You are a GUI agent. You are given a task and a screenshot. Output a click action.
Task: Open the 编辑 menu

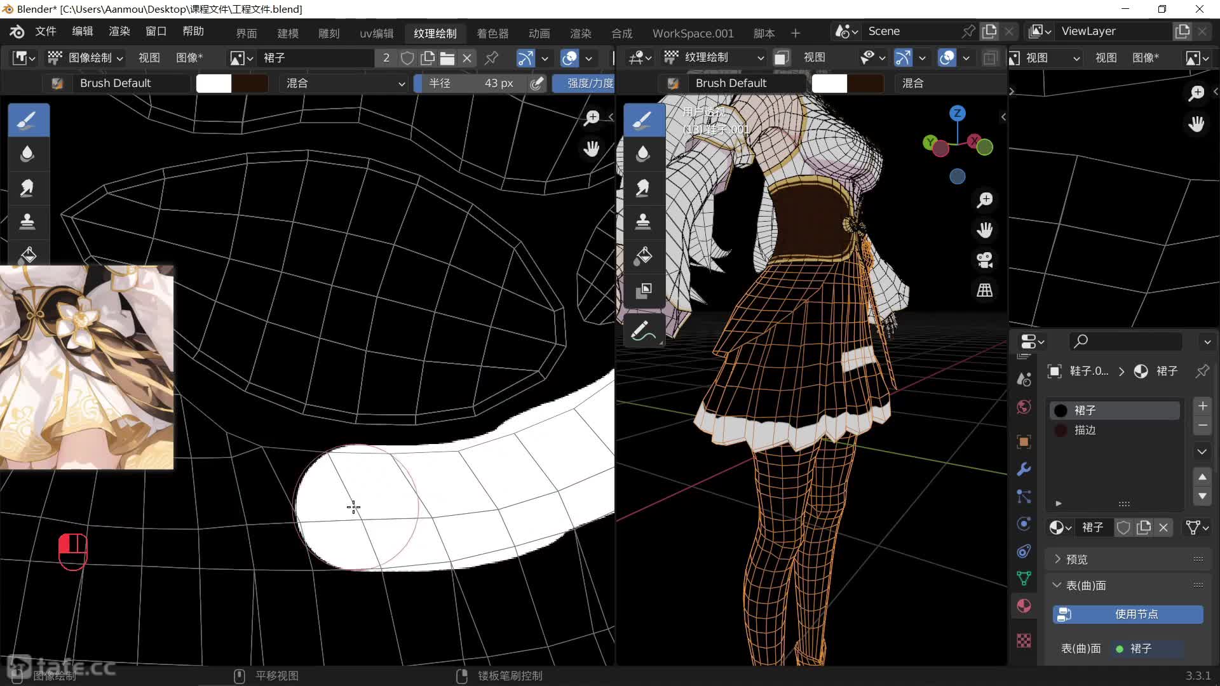tap(83, 31)
